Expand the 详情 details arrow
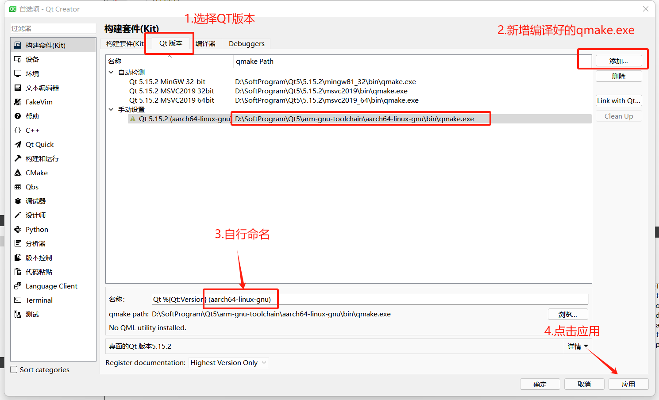The image size is (659, 400). [586, 346]
